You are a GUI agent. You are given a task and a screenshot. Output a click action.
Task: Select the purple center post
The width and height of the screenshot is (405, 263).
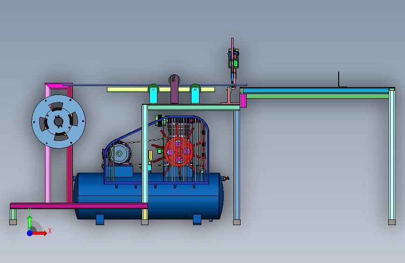click(174, 89)
